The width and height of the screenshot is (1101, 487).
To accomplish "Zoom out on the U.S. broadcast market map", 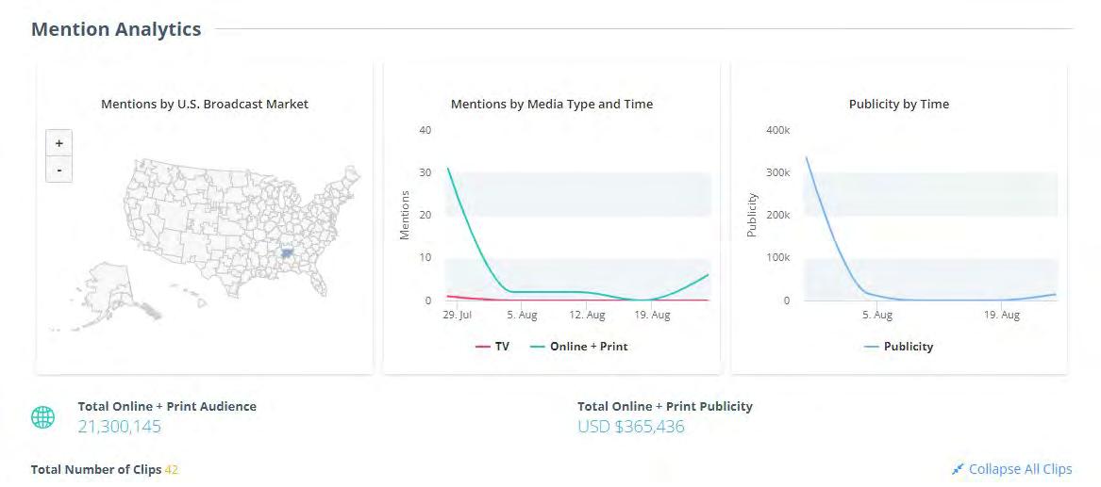I will pos(58,170).
